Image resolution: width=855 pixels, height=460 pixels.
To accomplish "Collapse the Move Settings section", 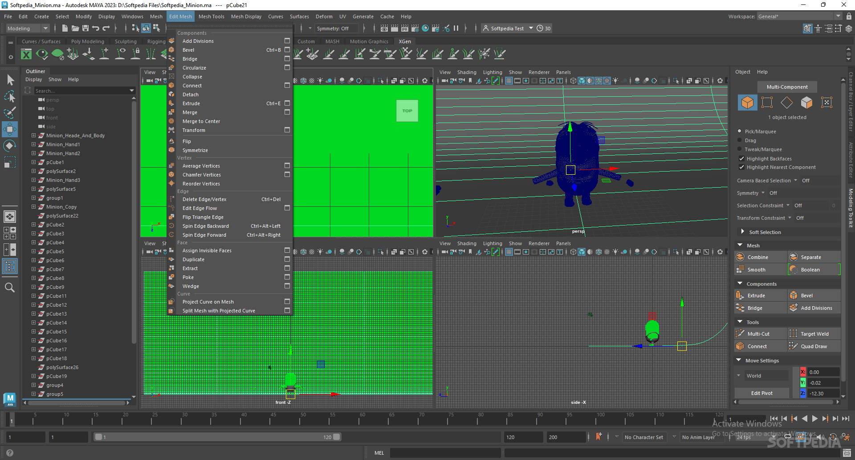I will tap(739, 360).
